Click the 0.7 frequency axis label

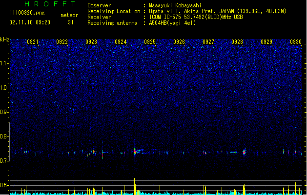pos(4,161)
